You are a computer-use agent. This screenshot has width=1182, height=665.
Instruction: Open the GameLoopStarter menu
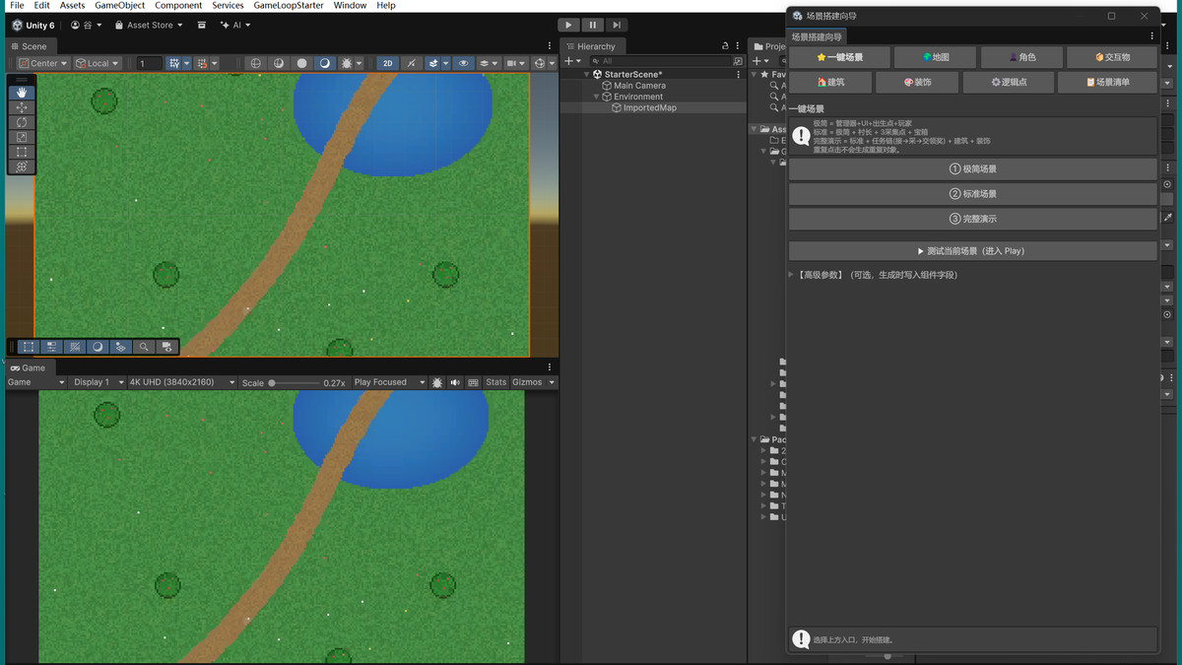pyautogui.click(x=289, y=6)
